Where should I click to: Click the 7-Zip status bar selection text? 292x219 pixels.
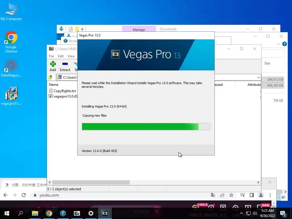tap(64, 189)
